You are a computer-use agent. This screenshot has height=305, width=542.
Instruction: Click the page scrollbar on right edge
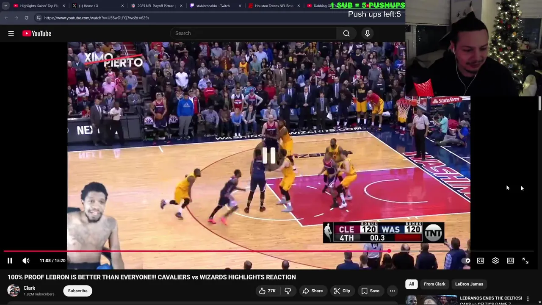click(540, 103)
